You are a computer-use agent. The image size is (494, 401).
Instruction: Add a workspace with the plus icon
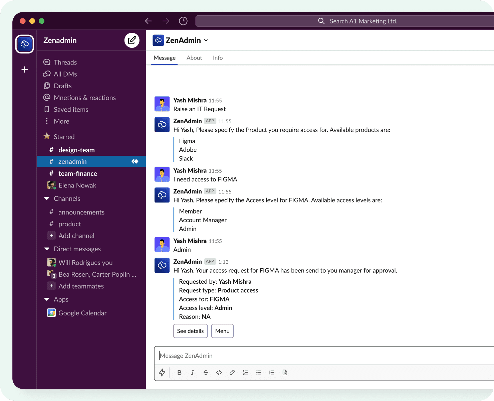(x=24, y=70)
